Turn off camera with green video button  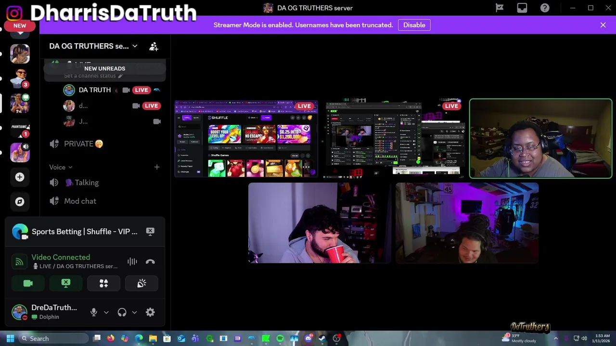tap(28, 284)
